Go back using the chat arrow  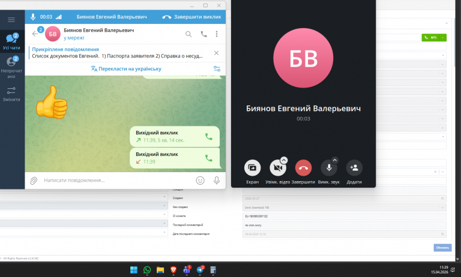coord(35,34)
